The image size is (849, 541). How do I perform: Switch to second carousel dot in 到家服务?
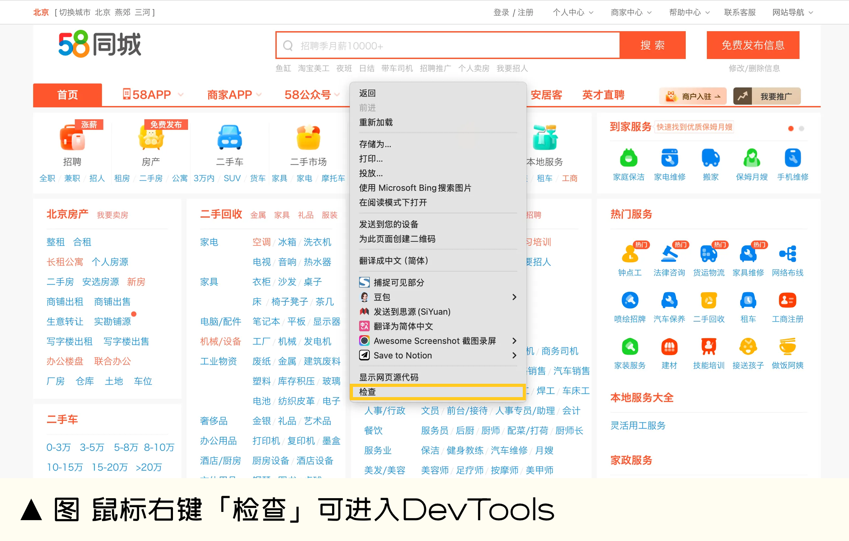(801, 129)
